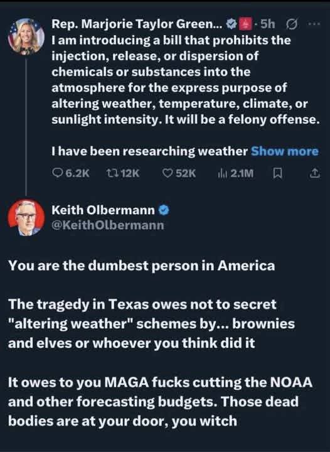The width and height of the screenshot is (330, 452).
Task: Click the Grok slashed-circle icon
Action: [292, 24]
